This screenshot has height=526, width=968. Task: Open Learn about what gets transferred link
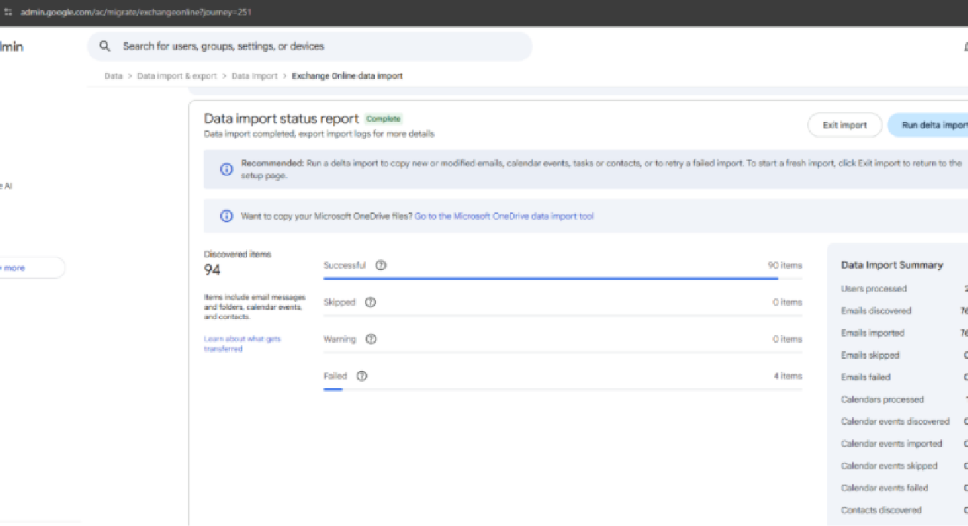point(242,344)
